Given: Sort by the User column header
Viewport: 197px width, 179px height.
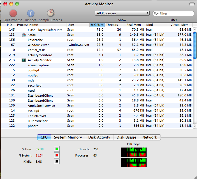Looking at the screenshot, I should [x=78, y=25].
